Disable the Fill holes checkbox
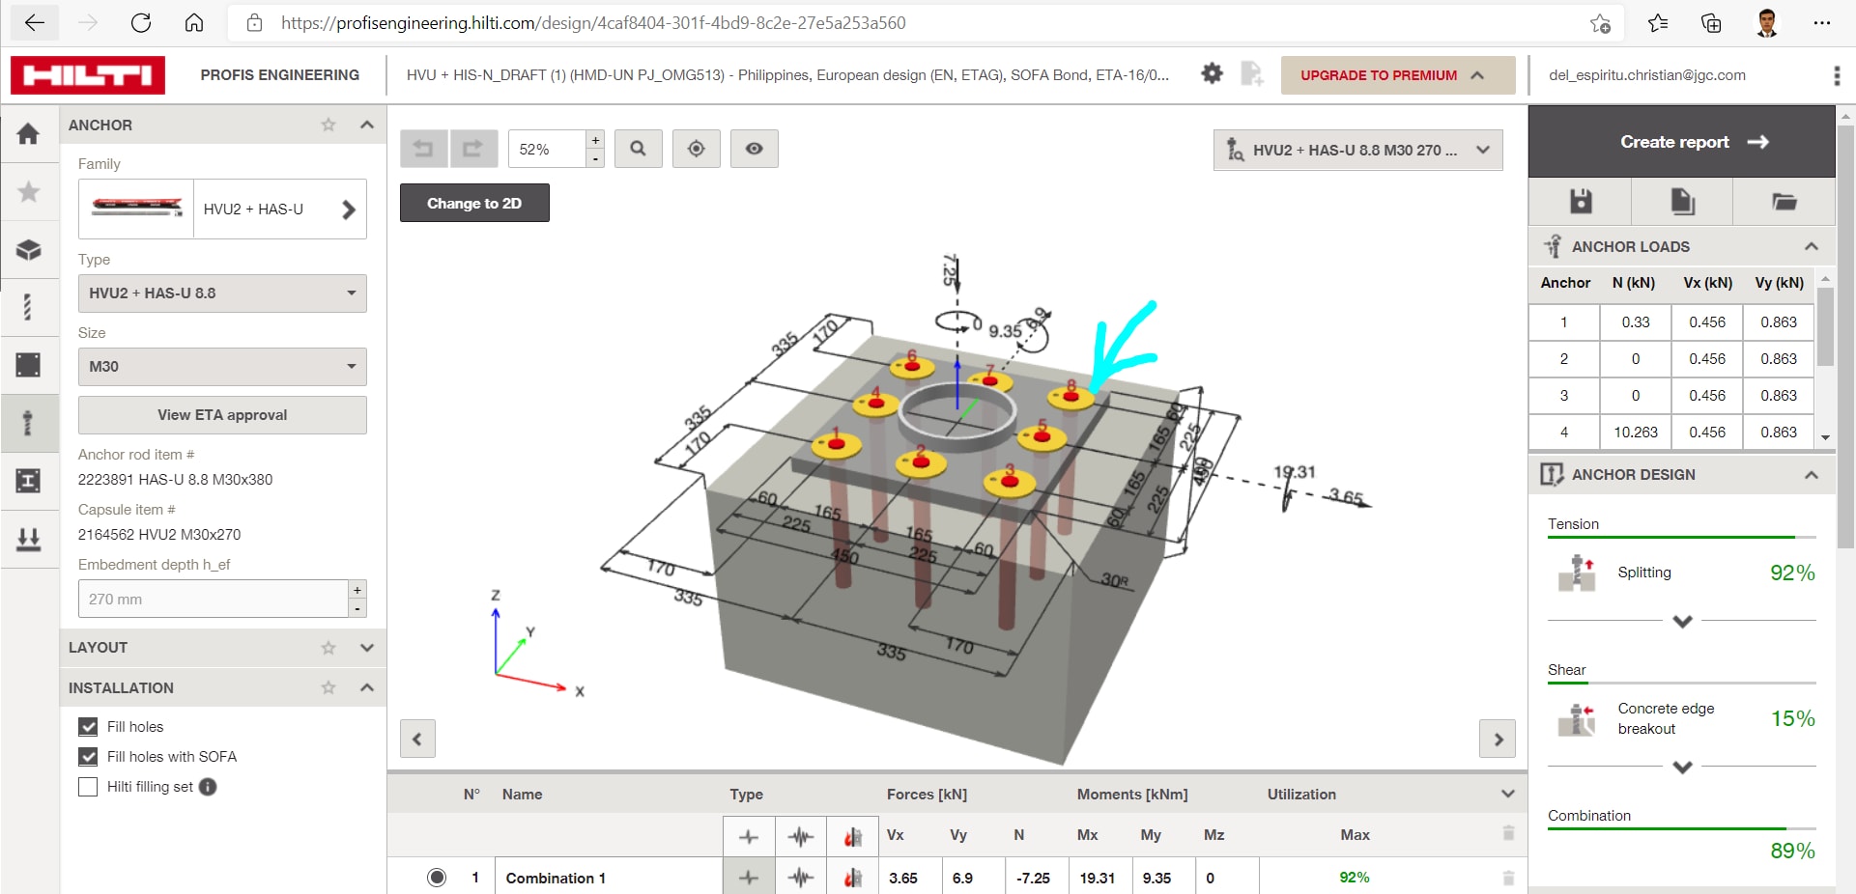 pyautogui.click(x=88, y=726)
